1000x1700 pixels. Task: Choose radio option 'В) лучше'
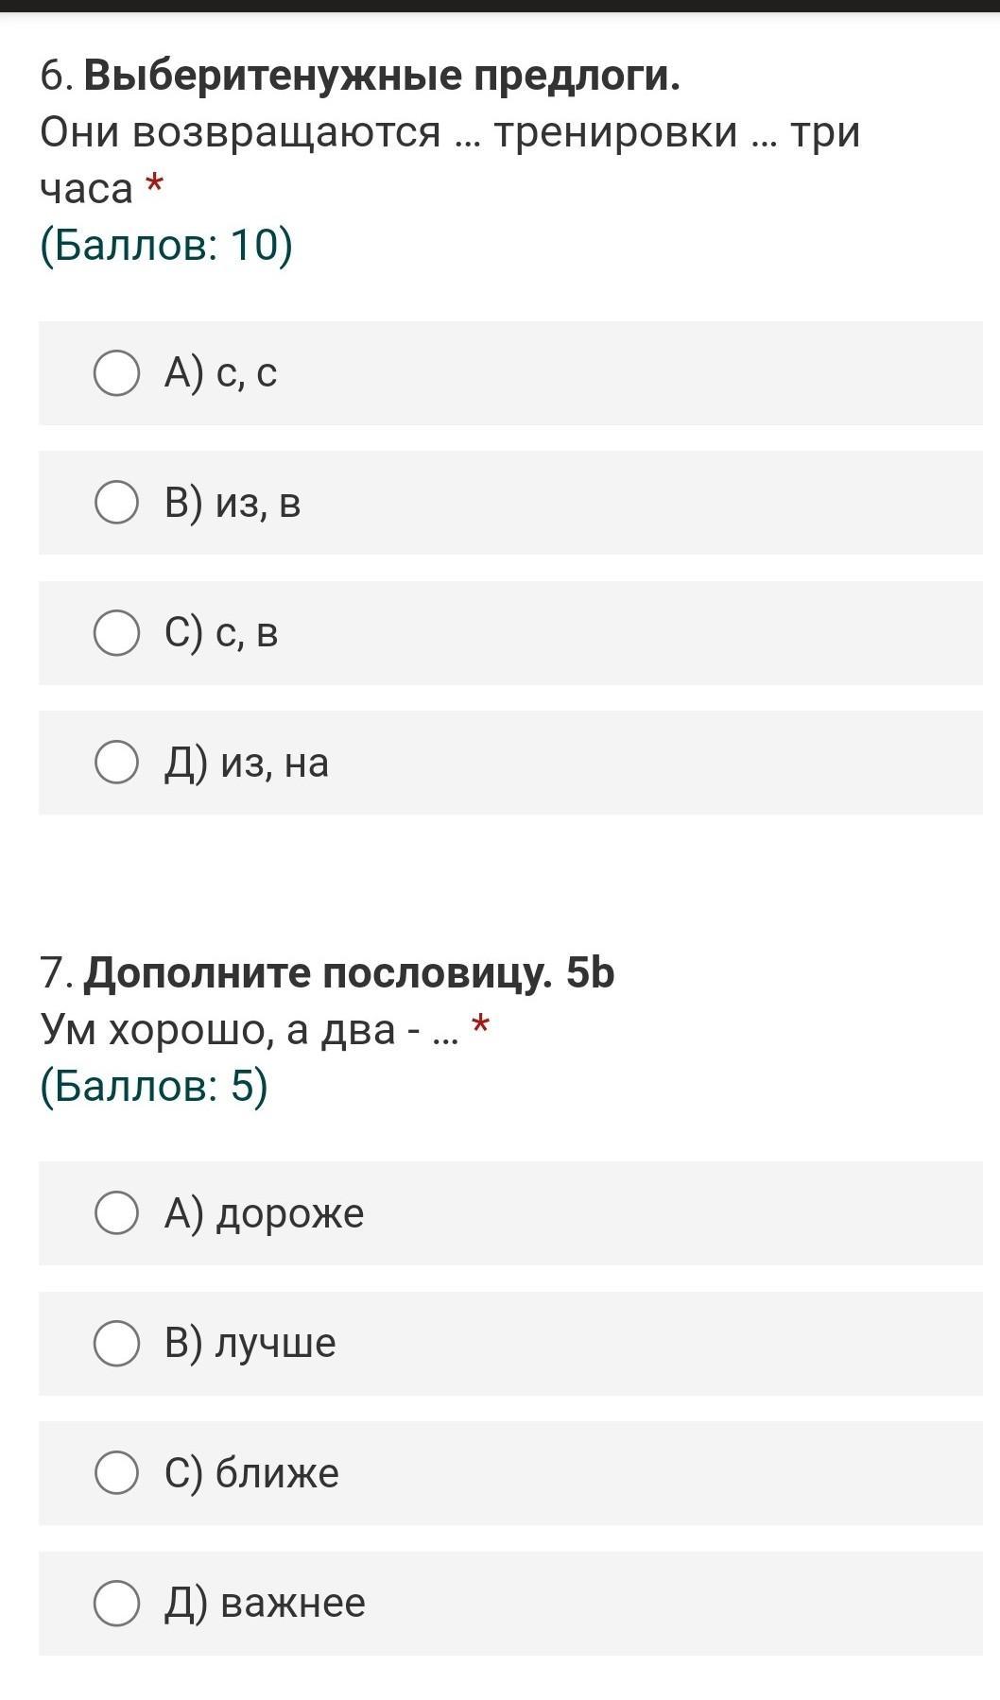117,1343
